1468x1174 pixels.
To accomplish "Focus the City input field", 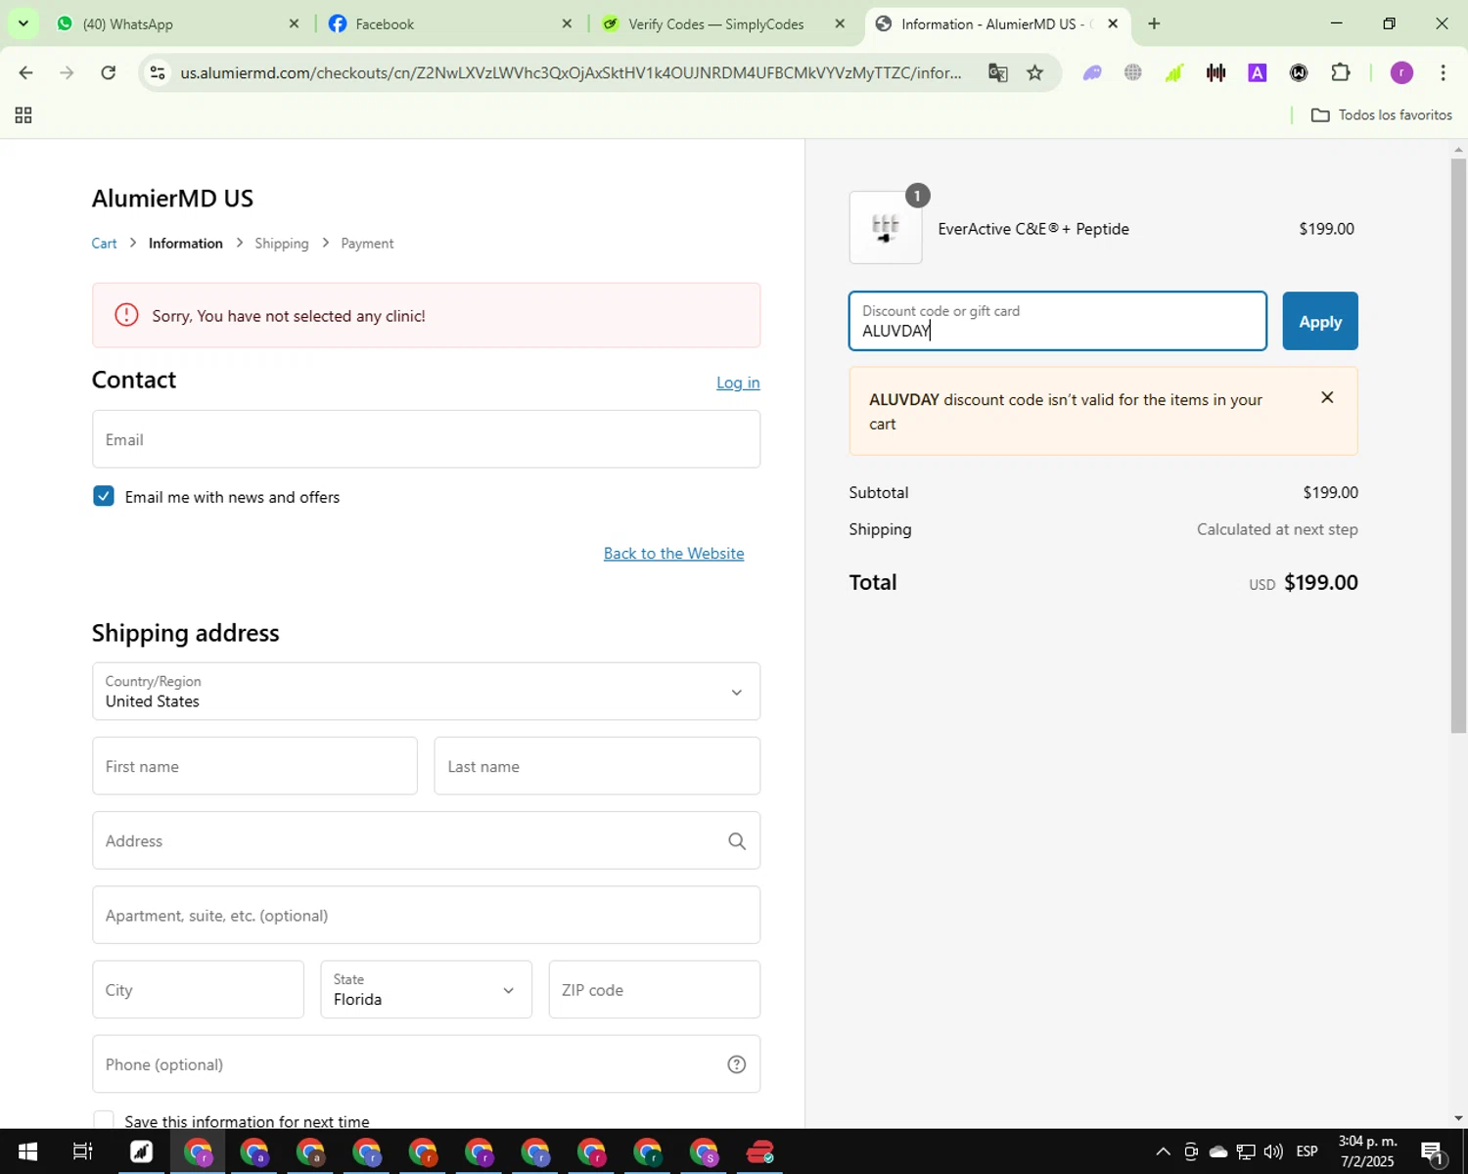I will [x=198, y=989].
